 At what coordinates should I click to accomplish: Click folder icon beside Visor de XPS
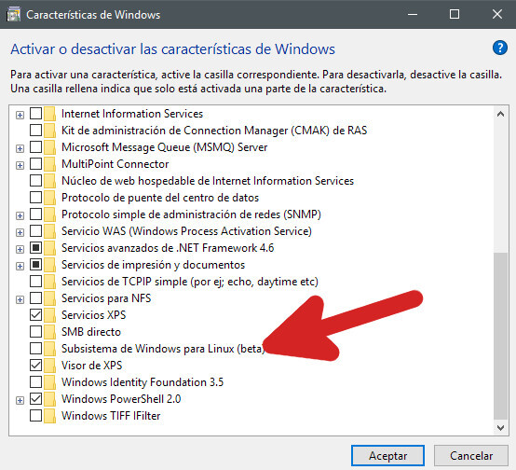point(49,366)
